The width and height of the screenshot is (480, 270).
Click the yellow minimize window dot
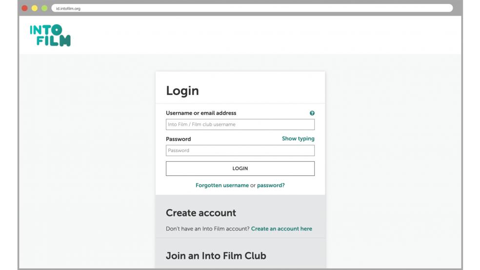pos(35,8)
